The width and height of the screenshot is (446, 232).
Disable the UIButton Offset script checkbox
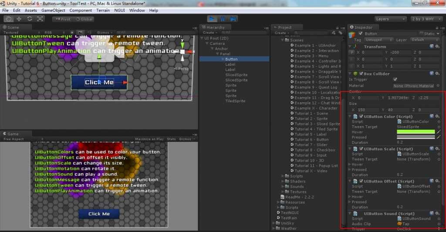(361, 181)
